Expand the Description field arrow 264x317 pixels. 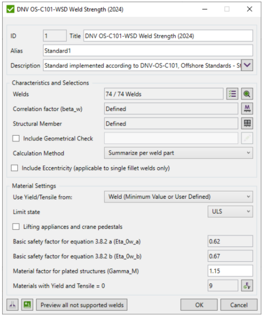[247, 65]
